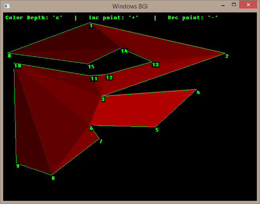
Task: Click vertex point labeled 4
Action: point(198,93)
